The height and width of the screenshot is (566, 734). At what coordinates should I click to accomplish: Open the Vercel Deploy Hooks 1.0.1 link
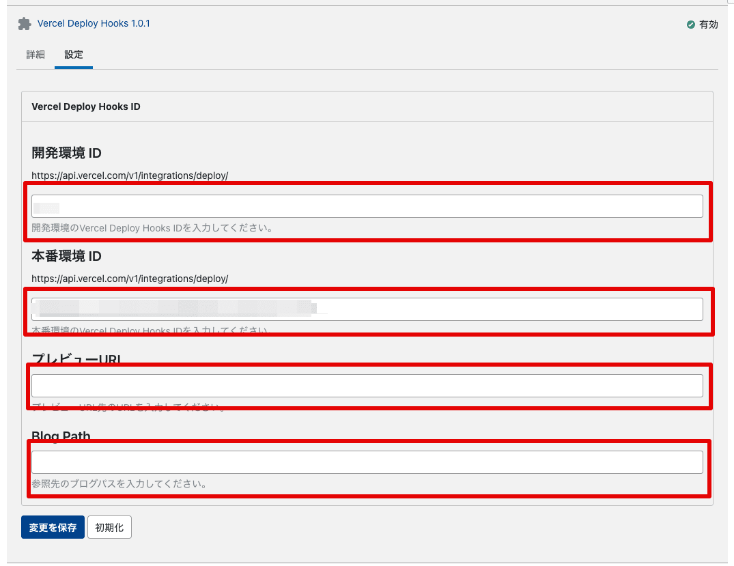(x=94, y=23)
